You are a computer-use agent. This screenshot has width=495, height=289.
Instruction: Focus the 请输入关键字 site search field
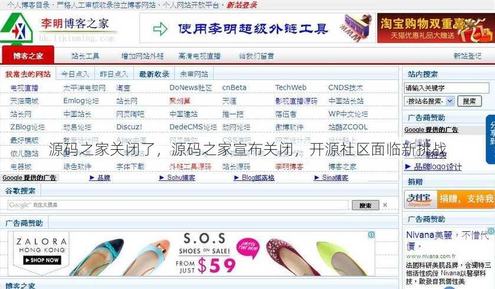(447, 88)
